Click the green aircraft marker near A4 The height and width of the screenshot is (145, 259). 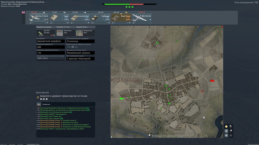(177, 41)
